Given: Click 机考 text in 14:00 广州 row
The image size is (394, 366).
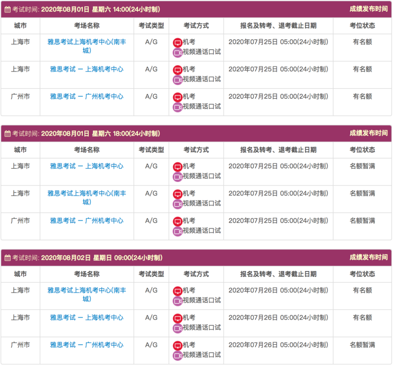Looking at the screenshot, I should 189,96.
